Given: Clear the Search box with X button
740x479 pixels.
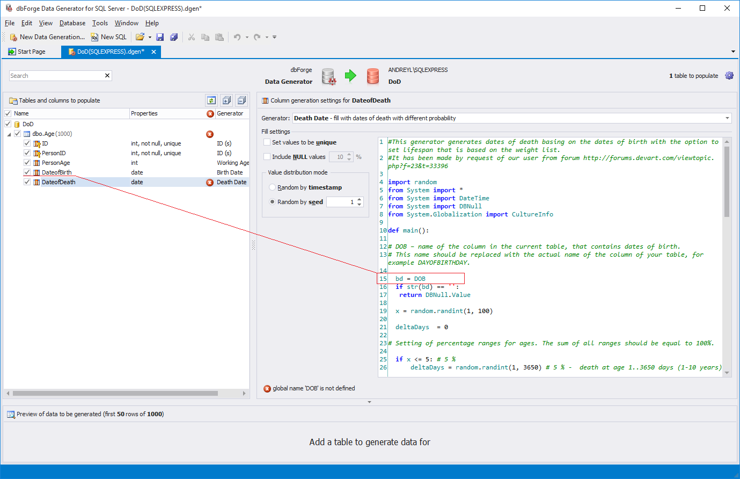Looking at the screenshot, I should pyautogui.click(x=107, y=76).
